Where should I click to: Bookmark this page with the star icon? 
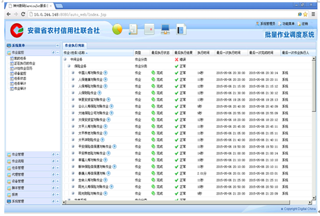(305, 14)
